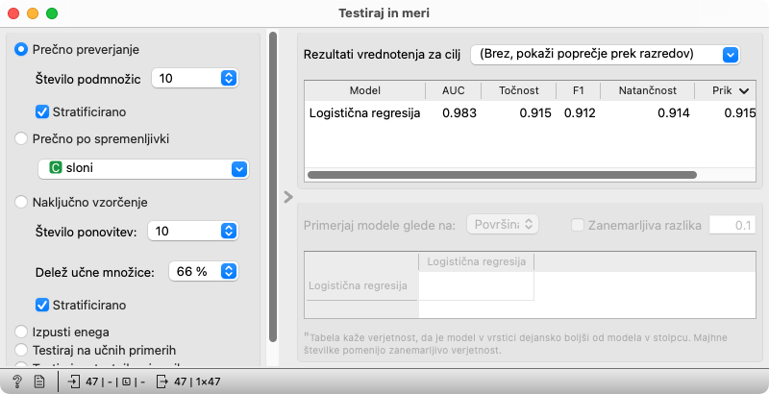Image resolution: width=769 pixels, height=394 pixels.
Task: Toggle Stratificirano under Prečno preverjanje
Action: (42, 111)
